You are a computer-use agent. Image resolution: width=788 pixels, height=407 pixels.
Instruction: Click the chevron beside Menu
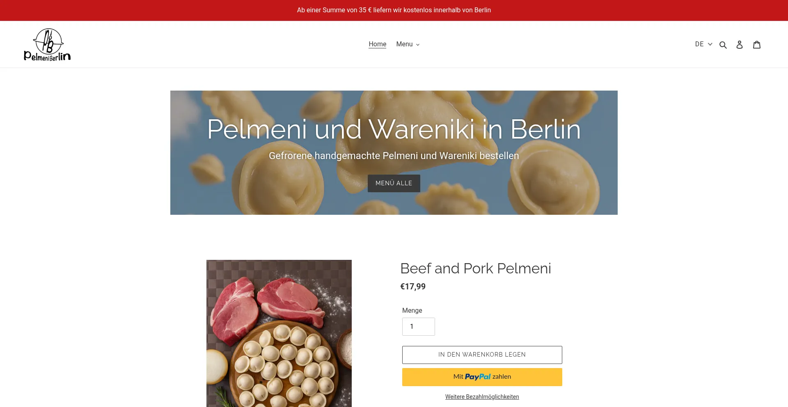click(418, 45)
